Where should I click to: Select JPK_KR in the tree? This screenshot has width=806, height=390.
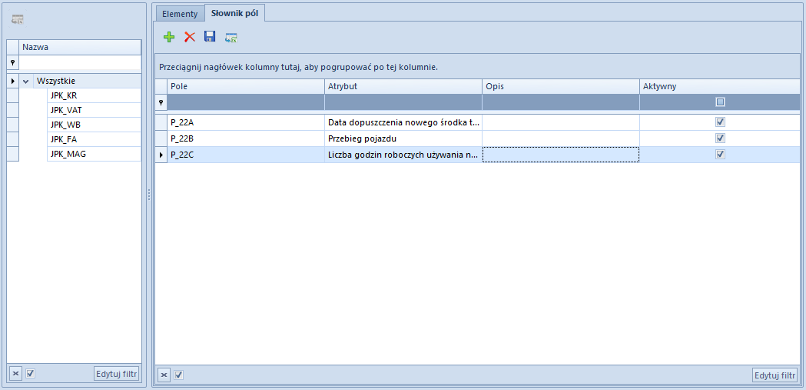94,95
